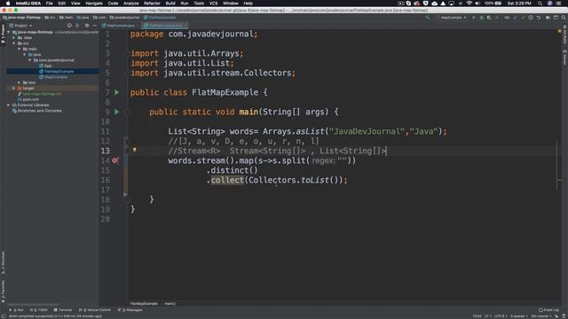Open the Code menu
This screenshot has width=568, height=319.
click(x=113, y=4)
